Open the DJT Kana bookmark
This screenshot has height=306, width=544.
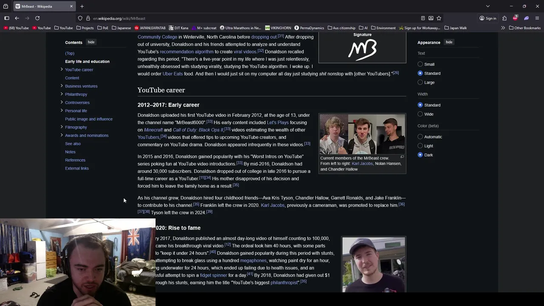click(178, 28)
